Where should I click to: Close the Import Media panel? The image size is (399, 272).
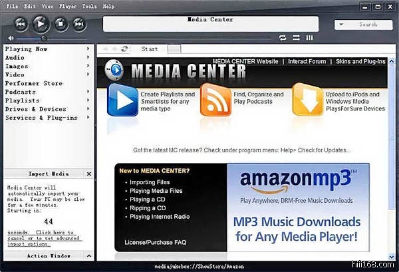point(89,174)
